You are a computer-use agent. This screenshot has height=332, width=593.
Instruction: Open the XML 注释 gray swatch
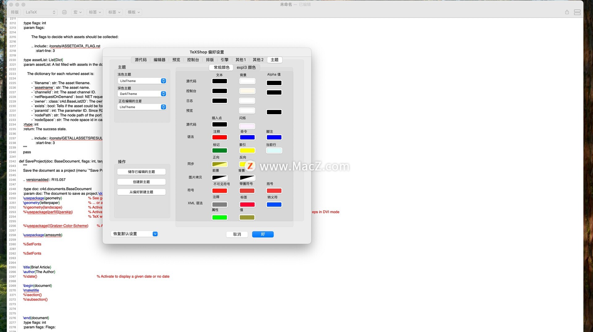click(220, 205)
